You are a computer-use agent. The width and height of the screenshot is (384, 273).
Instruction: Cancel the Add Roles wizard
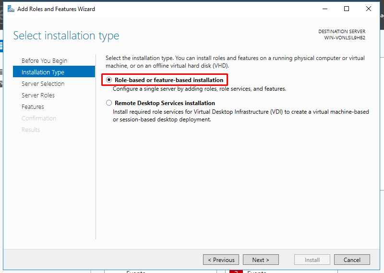coord(352,260)
